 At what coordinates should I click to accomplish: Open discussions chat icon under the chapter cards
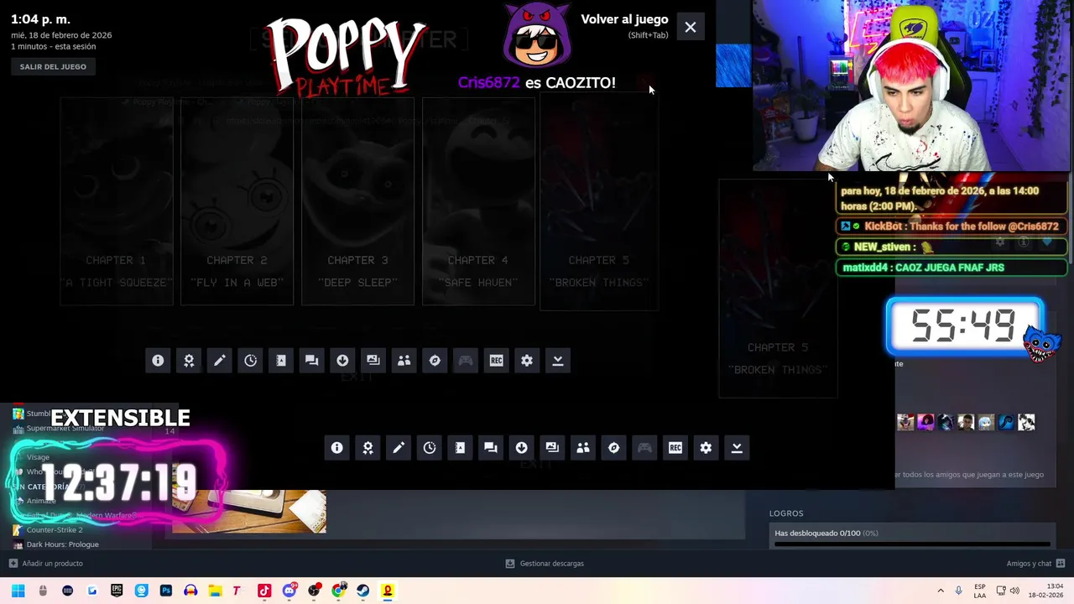[311, 361]
